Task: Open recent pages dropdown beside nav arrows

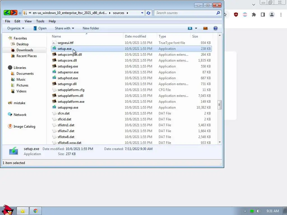Action: pyautogui.click(x=20, y=13)
